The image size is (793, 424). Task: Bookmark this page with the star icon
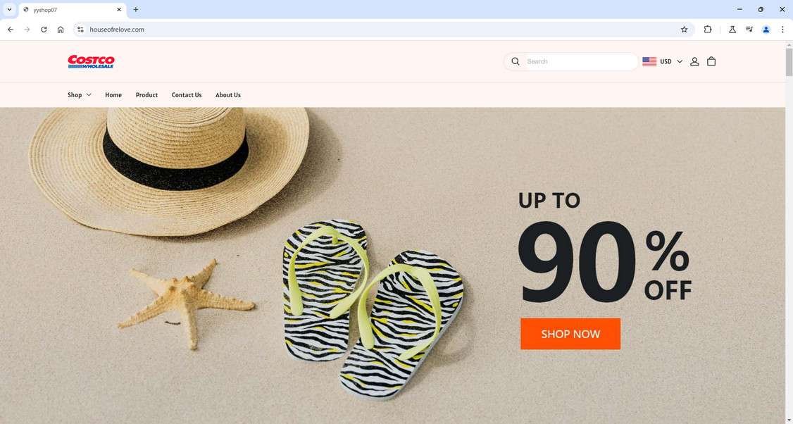point(685,30)
